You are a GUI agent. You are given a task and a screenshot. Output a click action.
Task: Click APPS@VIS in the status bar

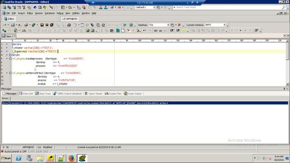(28, 147)
